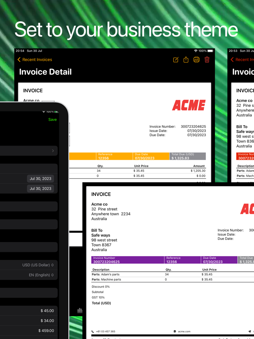This screenshot has height=339, width=254.
Task: Click the Invoice Detail heading
Action: coord(45,72)
